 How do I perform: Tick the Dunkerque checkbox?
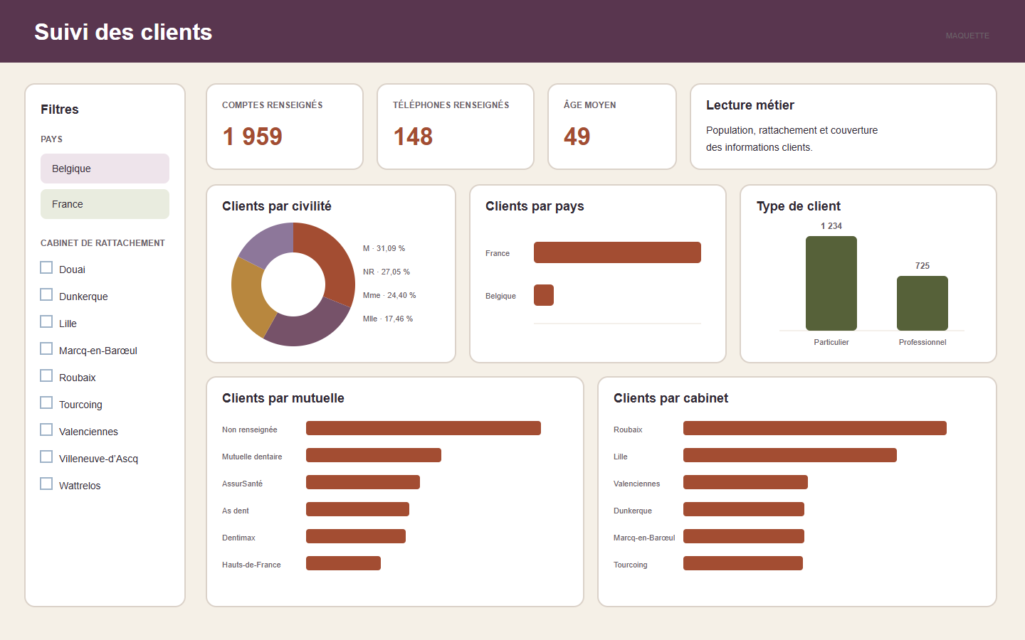(46, 295)
